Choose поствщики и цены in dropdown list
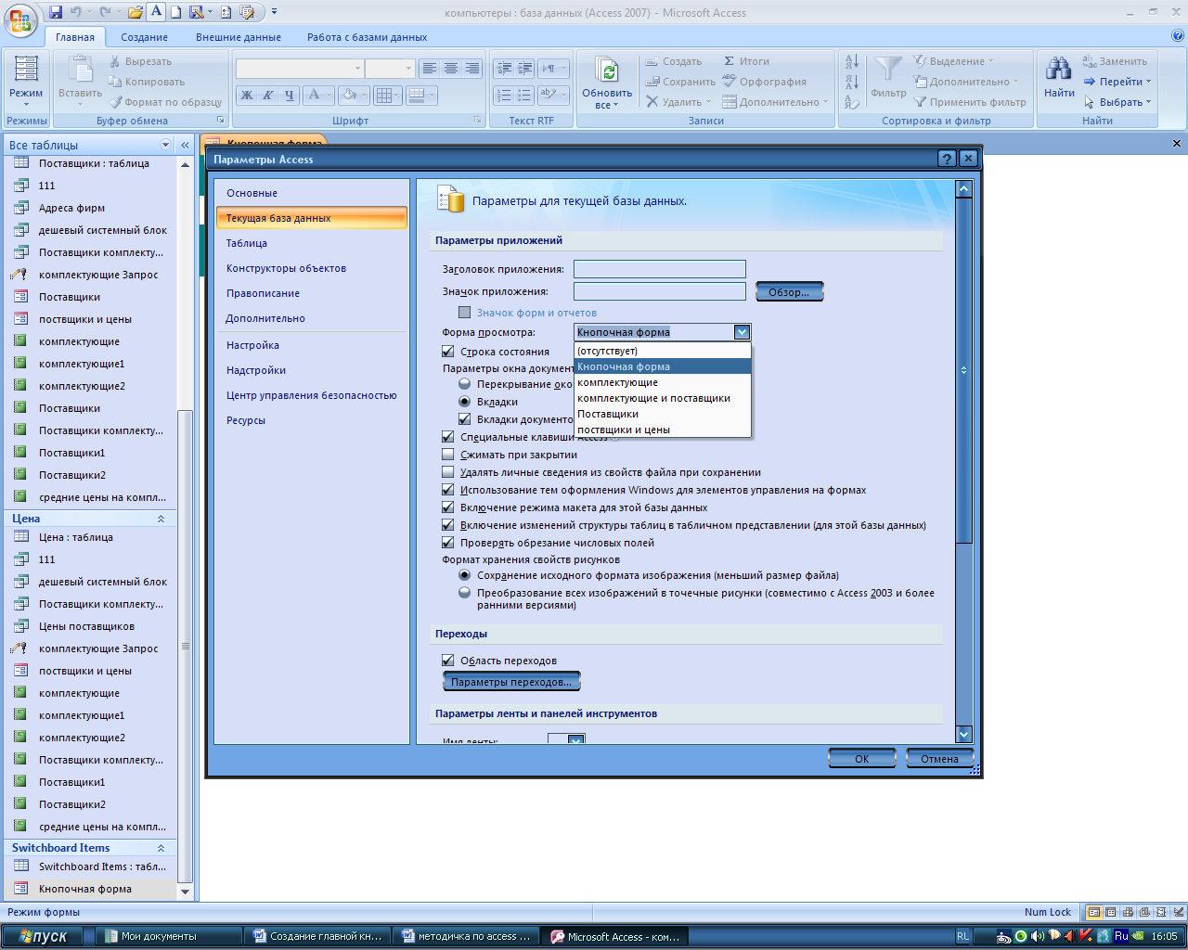This screenshot has height=950, width=1188. [663, 430]
